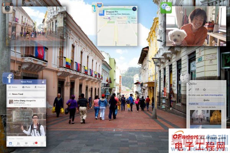
Task: Open the Apple Maps app icon
Action: click(x=97, y=8)
